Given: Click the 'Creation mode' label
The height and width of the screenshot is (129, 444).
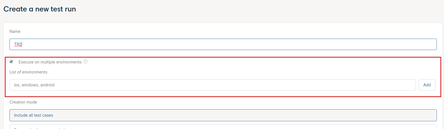Looking at the screenshot, I should click(x=23, y=102).
